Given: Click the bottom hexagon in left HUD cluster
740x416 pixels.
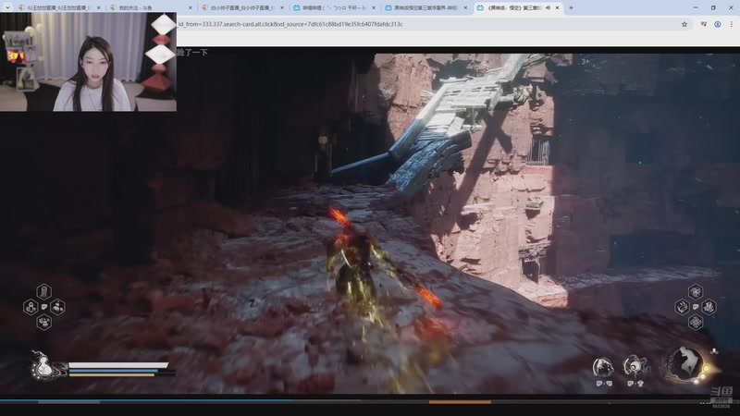Looking at the screenshot, I should coord(43,323).
